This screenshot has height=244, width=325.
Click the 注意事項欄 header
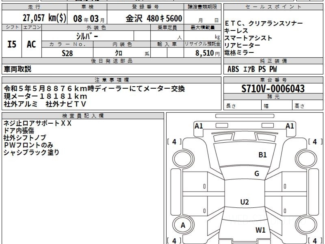(111, 80)
